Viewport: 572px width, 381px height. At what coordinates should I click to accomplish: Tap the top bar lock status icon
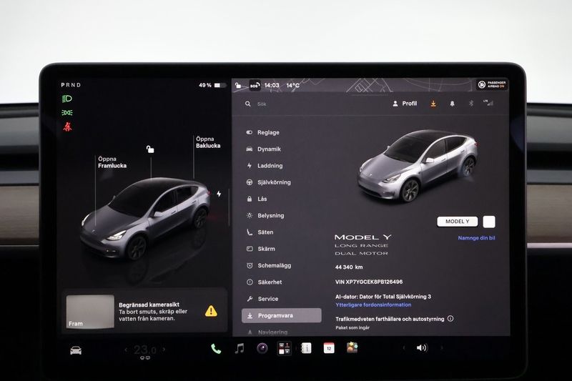click(238, 85)
